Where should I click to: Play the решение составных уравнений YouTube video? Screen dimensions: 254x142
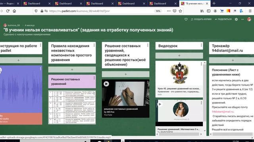(106, 84)
